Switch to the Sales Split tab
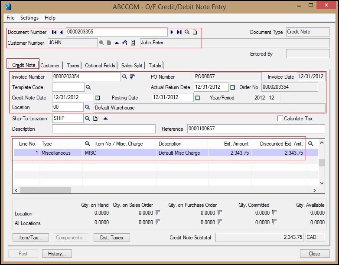This screenshot has width=339, height=265. coord(132,66)
